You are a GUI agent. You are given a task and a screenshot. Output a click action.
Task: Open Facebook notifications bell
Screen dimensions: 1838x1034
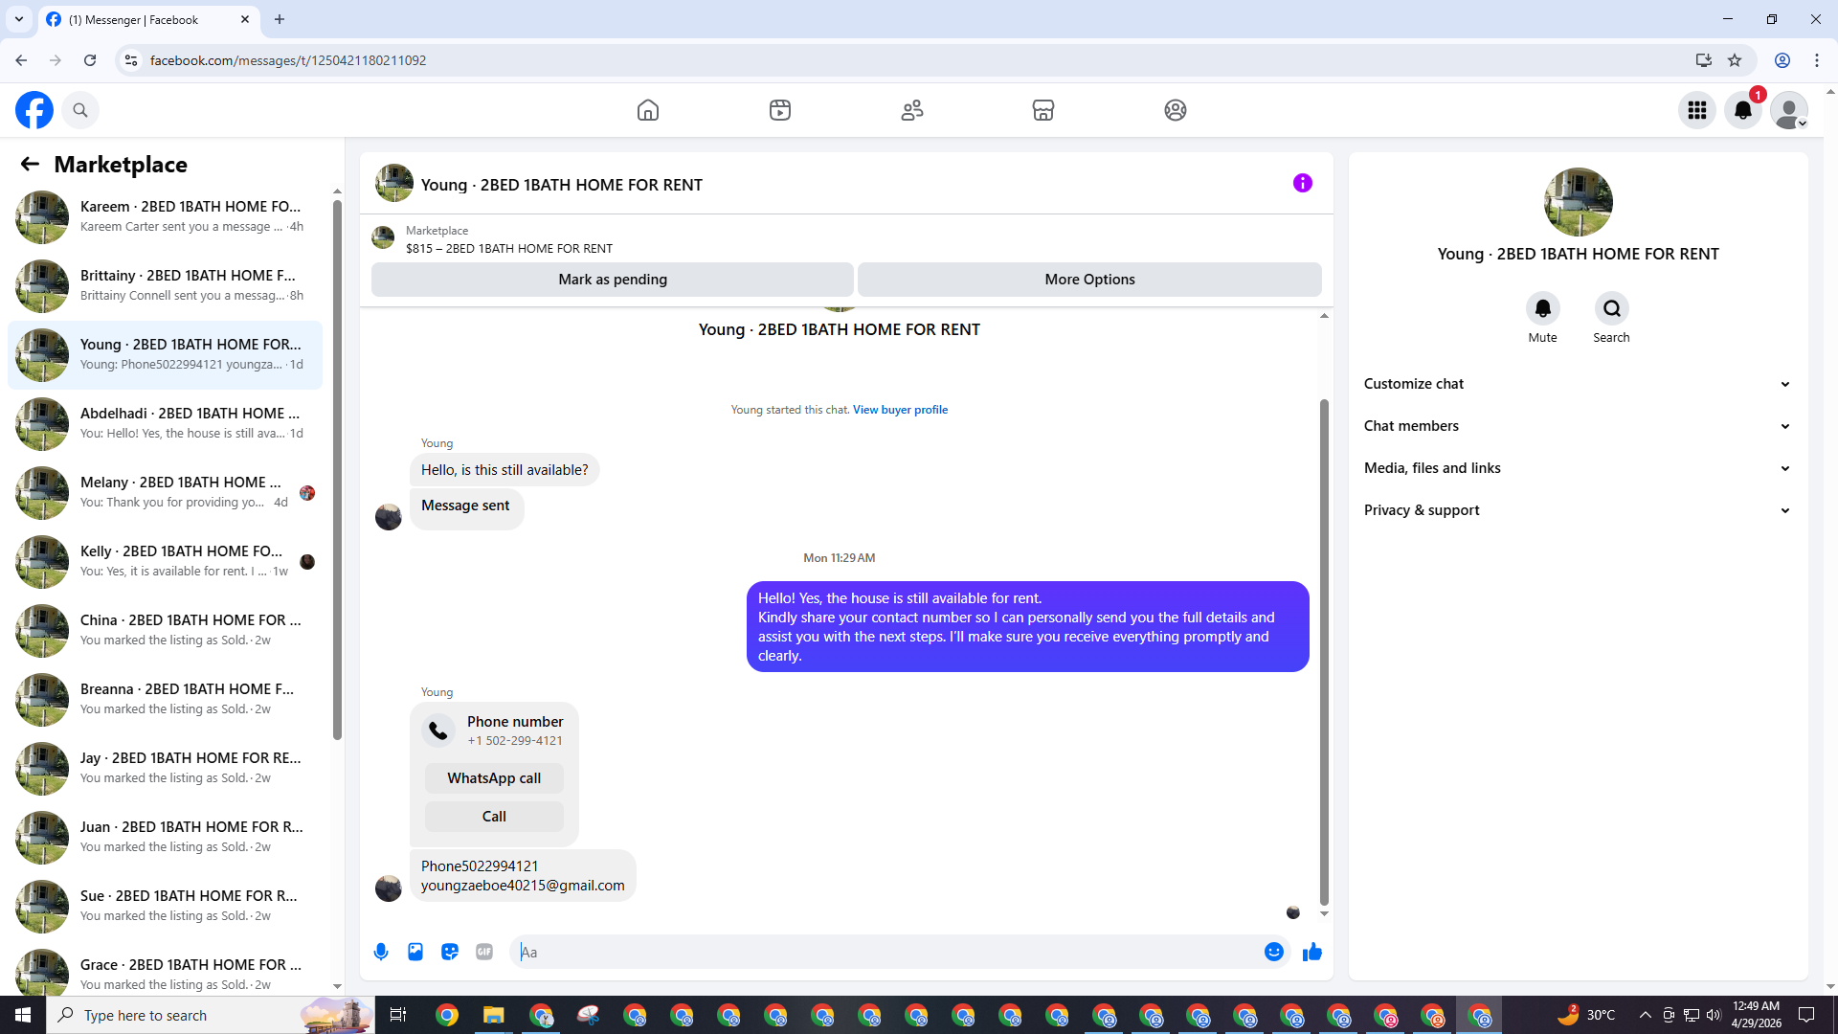coord(1743,110)
